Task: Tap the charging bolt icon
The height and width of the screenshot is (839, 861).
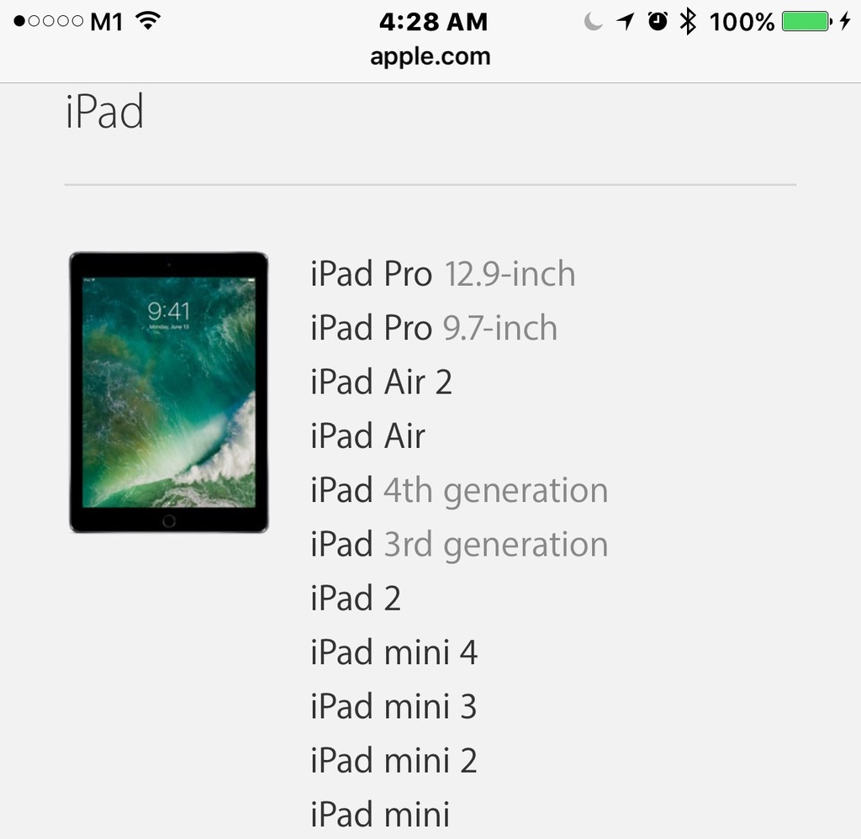Action: click(x=845, y=21)
